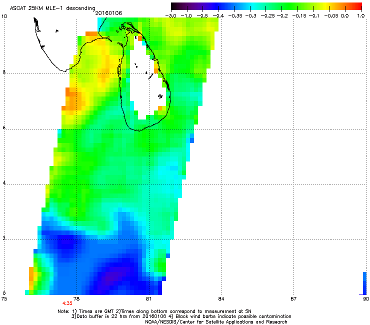Screen dimensions: 370x325
Task: Click the colorbar label "0.0"
Action: click(x=345, y=16)
